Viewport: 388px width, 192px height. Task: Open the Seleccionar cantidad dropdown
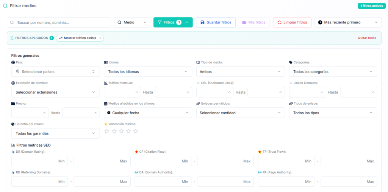pyautogui.click(x=241, y=113)
